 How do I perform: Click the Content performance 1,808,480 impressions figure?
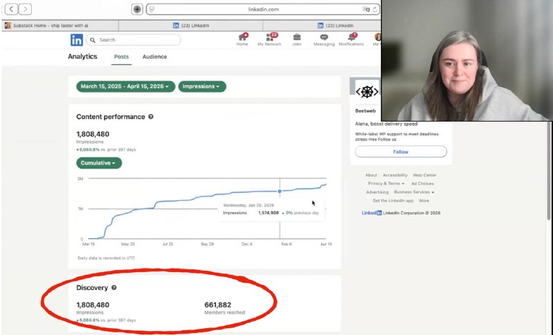coord(93,134)
